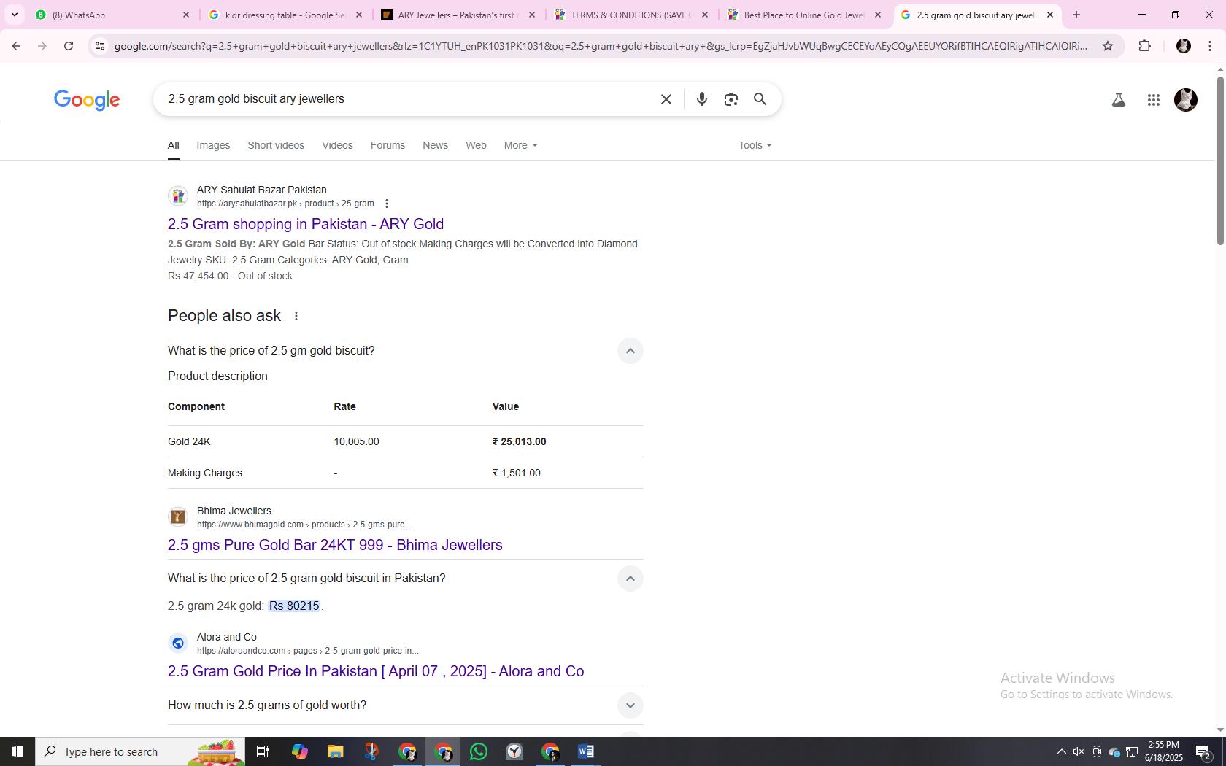Open '2.5 Gram shopping in Pakistan - ARY Gold' link

pos(306,224)
